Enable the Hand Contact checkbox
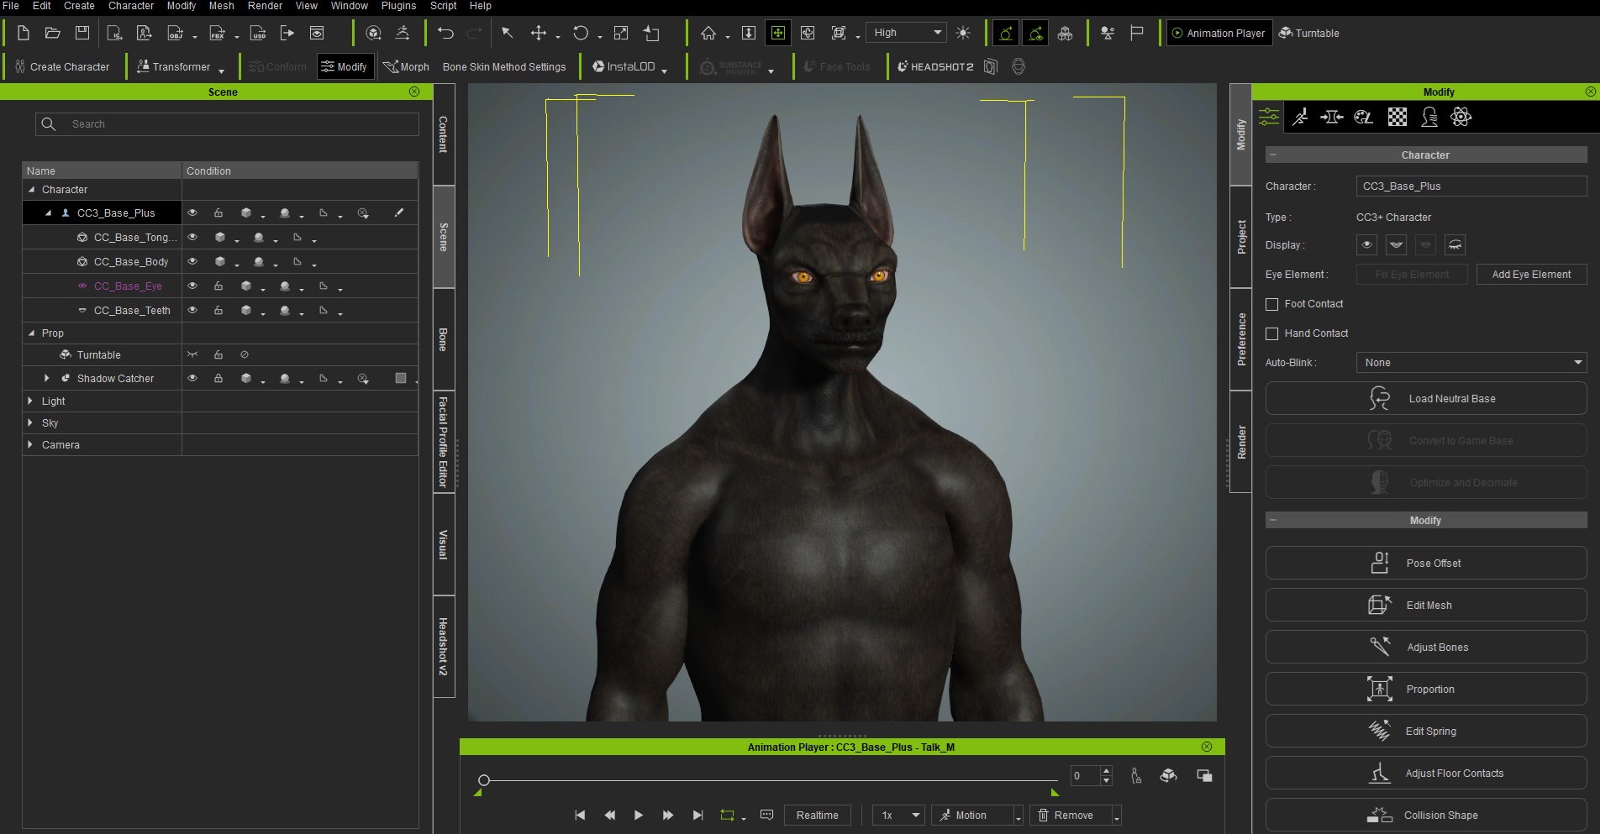Screen dimensions: 1600x834 click(x=1272, y=333)
